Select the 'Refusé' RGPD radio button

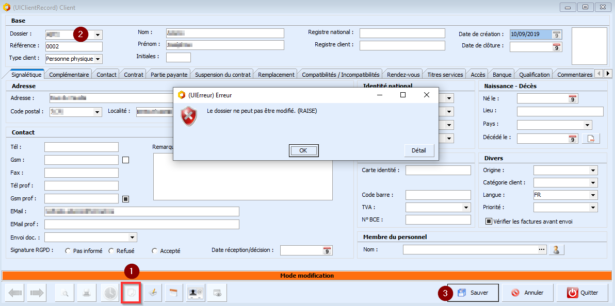(x=111, y=251)
